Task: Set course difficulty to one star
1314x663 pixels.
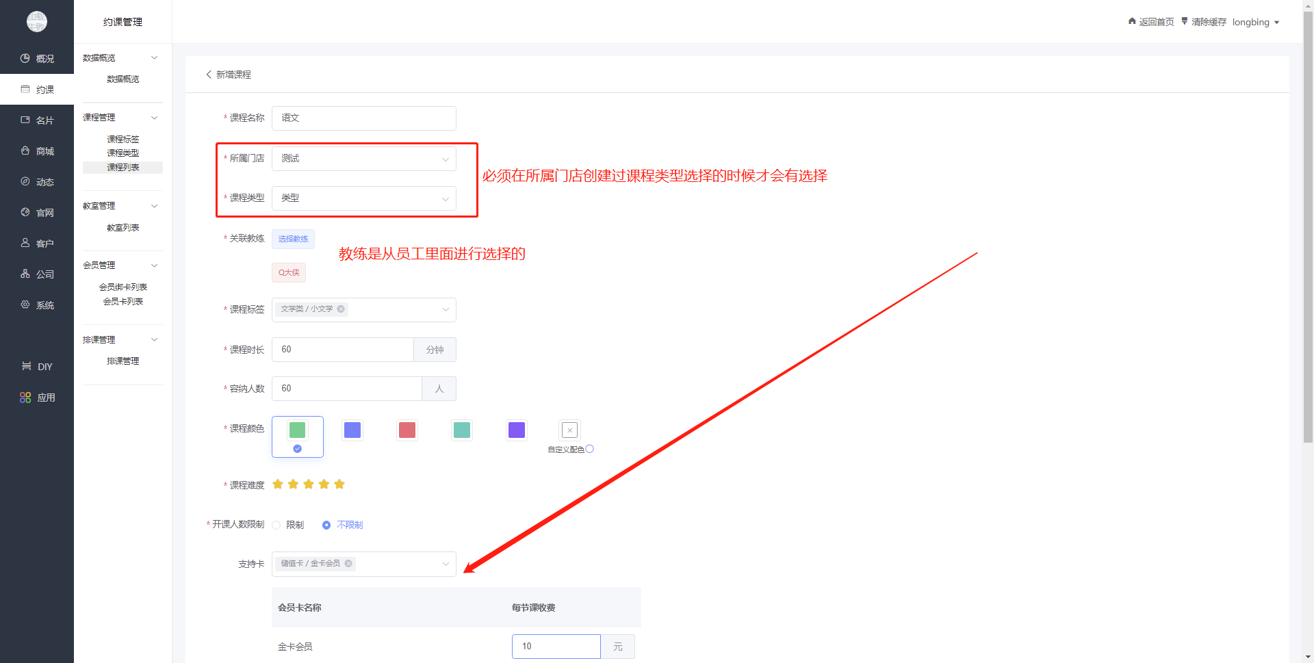Action: point(278,484)
